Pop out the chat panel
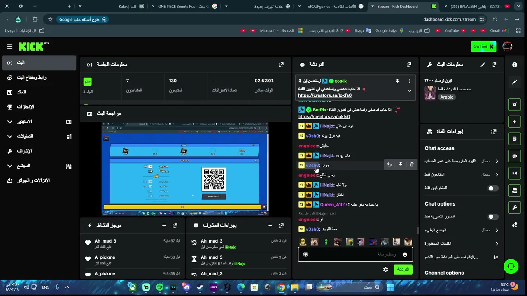Screen dimensions: 527x296 [409, 65]
